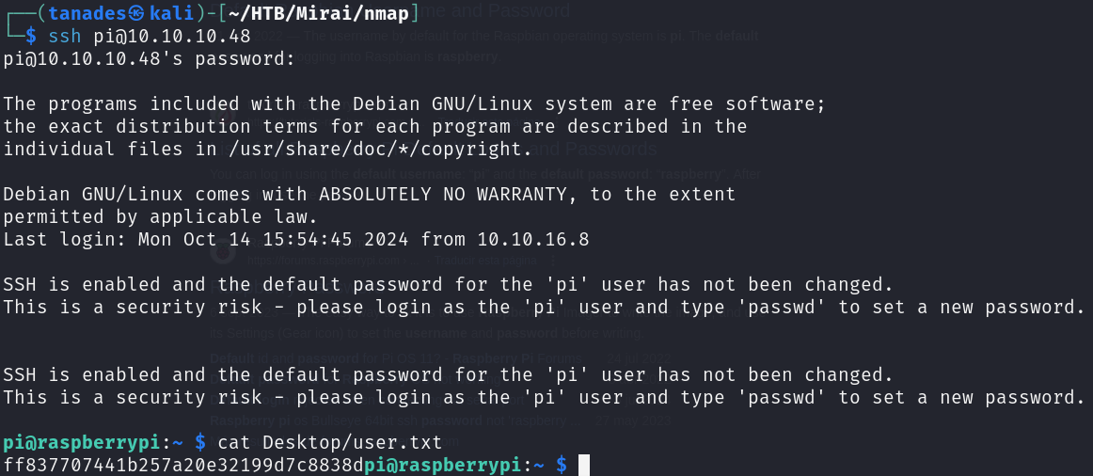Click the pi@10.10.10.48 ssh argument

[x=172, y=37]
